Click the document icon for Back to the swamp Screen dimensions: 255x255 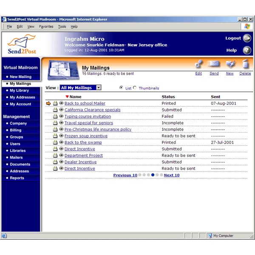[55, 142]
